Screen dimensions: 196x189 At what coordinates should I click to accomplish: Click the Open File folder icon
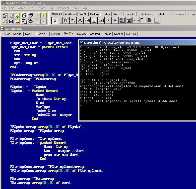click(x=5, y=21)
